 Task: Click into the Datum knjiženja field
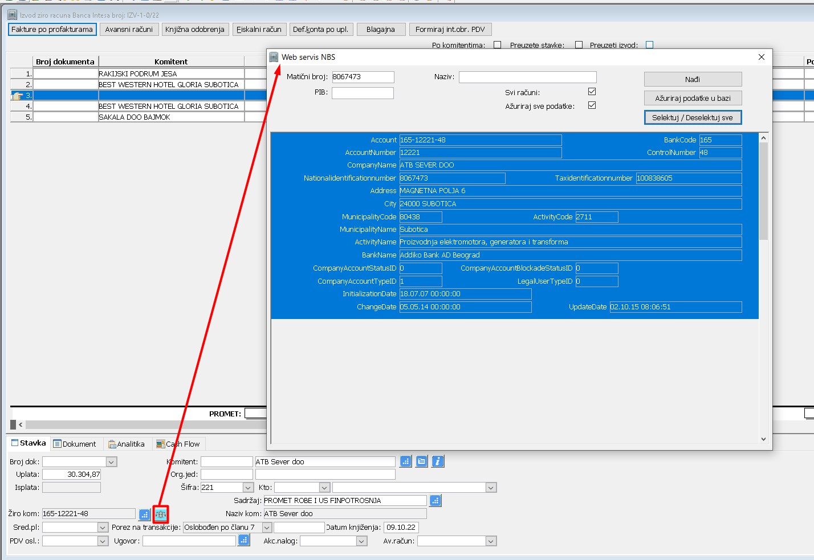click(x=401, y=528)
